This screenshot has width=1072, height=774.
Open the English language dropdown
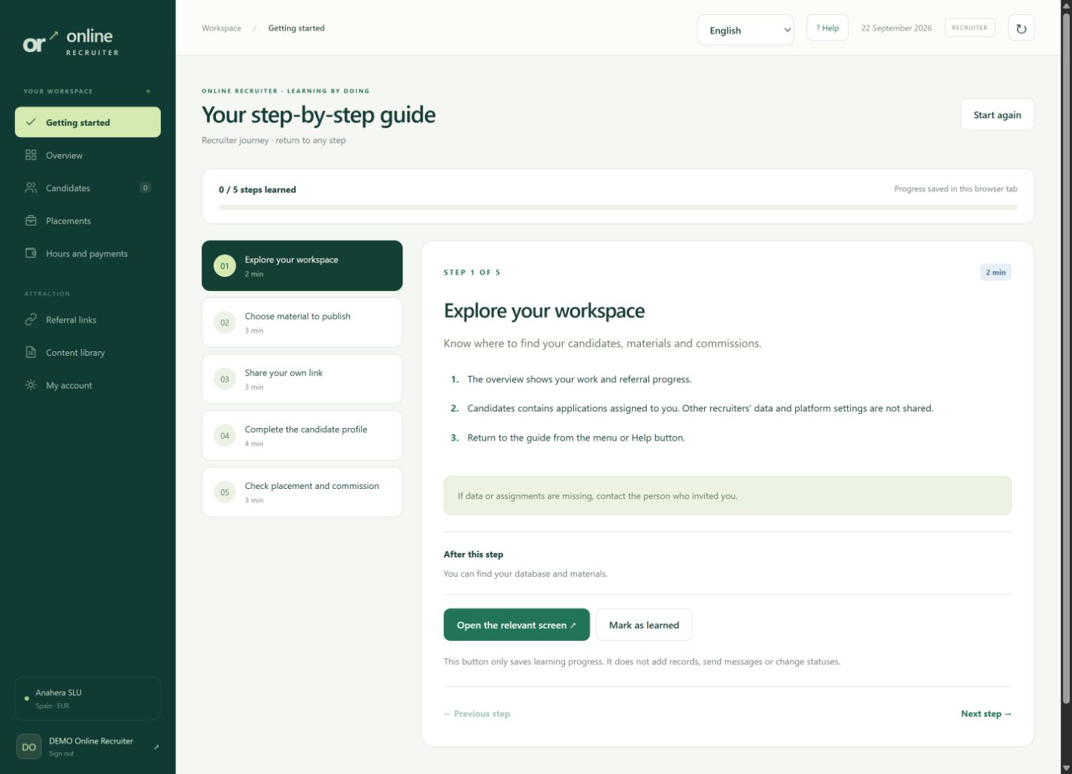tap(746, 30)
